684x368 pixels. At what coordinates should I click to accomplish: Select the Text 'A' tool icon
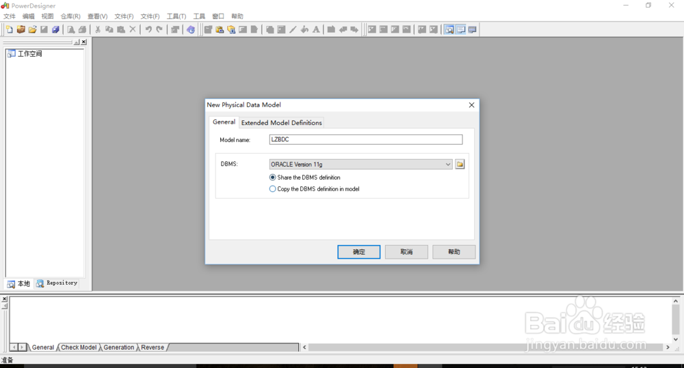pos(316,29)
